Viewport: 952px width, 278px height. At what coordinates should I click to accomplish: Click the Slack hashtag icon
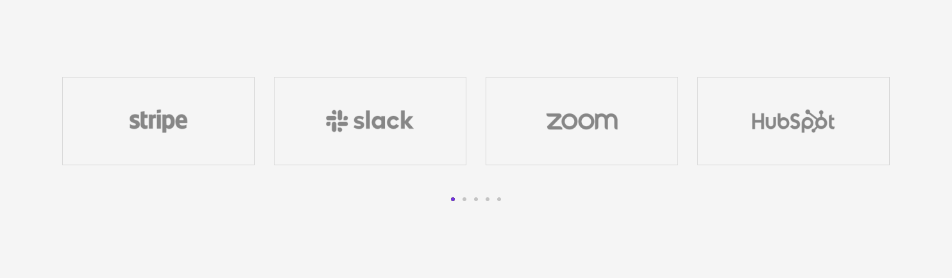pyautogui.click(x=336, y=120)
